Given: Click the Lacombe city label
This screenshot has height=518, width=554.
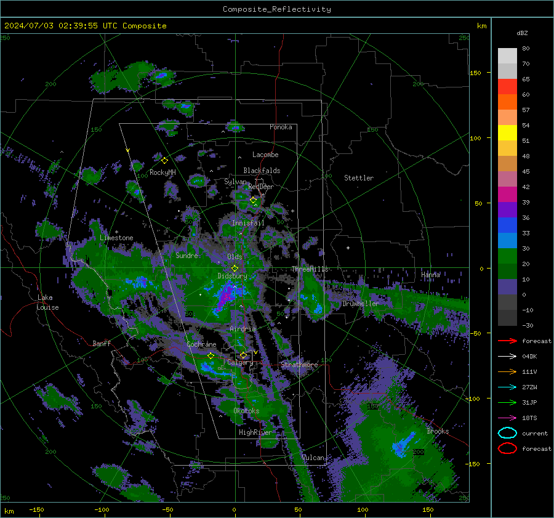Looking at the screenshot, I should pyautogui.click(x=265, y=155).
